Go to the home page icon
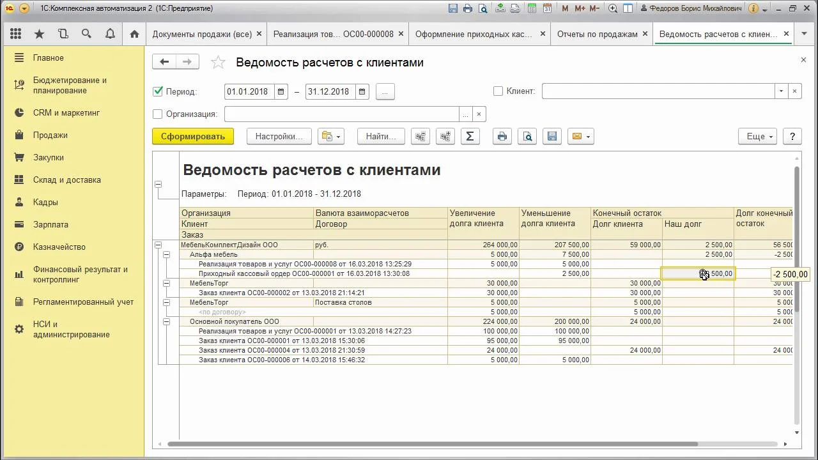This screenshot has height=460, width=818. point(134,34)
